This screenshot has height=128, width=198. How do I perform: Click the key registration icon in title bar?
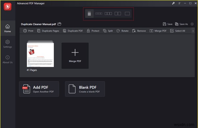click(173, 3)
